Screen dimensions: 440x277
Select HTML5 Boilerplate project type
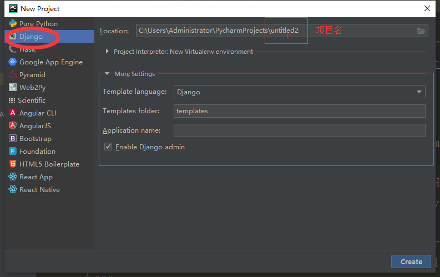tap(49, 164)
